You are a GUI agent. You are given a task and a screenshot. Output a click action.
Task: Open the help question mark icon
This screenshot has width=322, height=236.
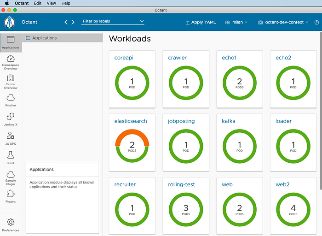point(316,23)
